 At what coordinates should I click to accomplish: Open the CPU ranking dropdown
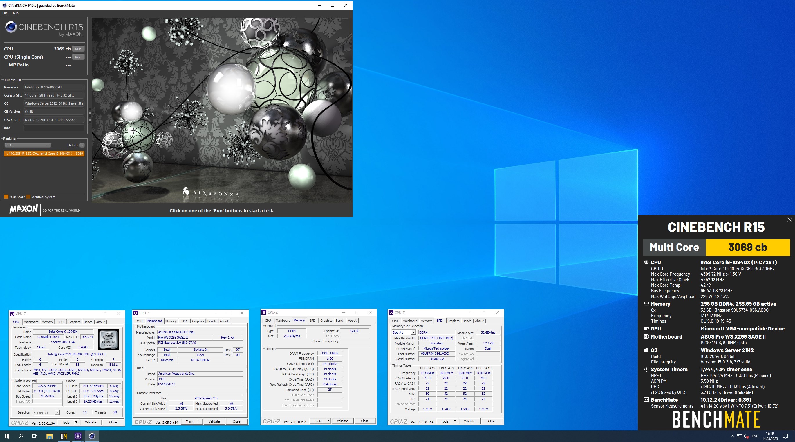click(28, 145)
